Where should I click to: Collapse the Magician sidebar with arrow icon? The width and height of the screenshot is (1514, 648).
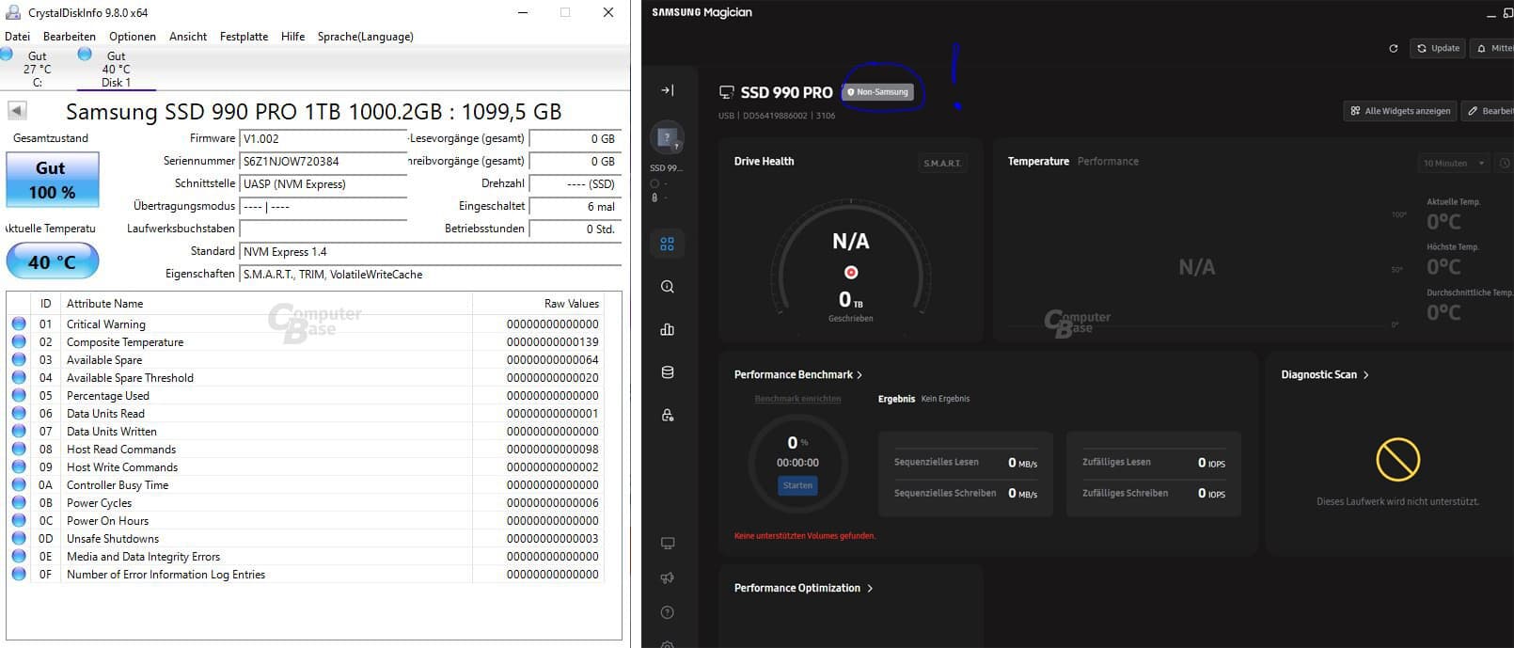[667, 90]
